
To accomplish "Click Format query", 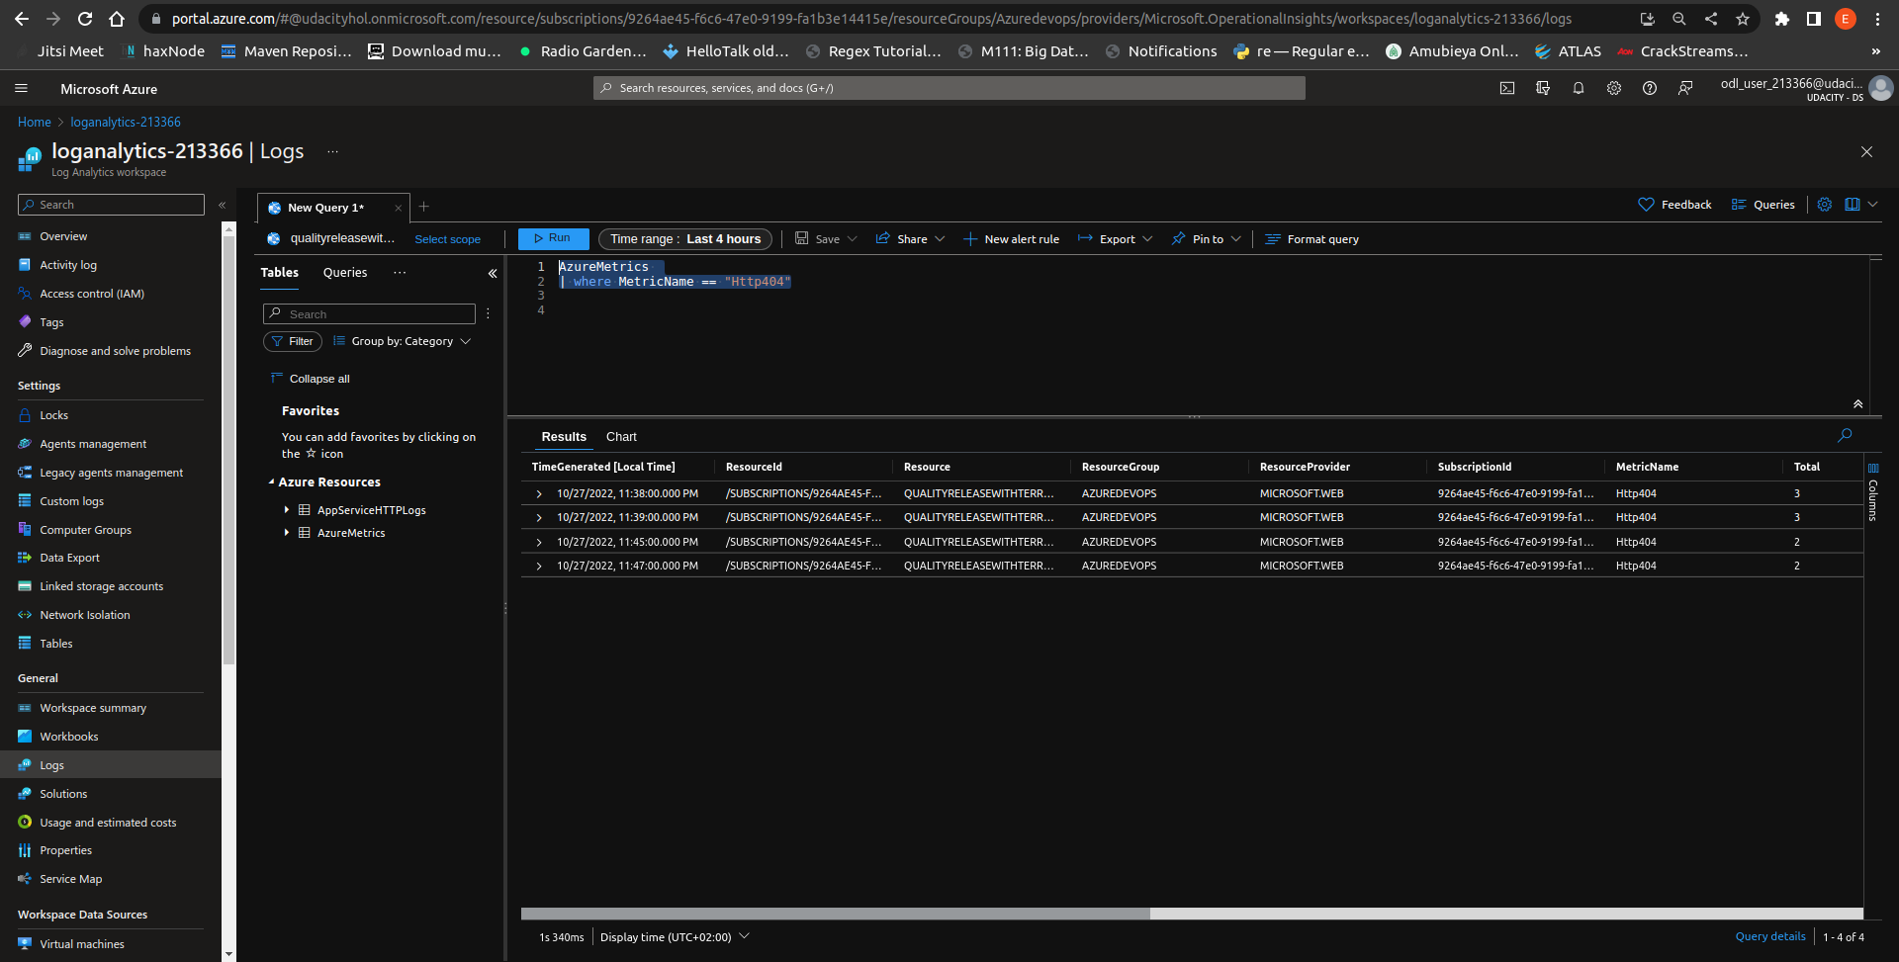I will pyautogui.click(x=1312, y=239).
